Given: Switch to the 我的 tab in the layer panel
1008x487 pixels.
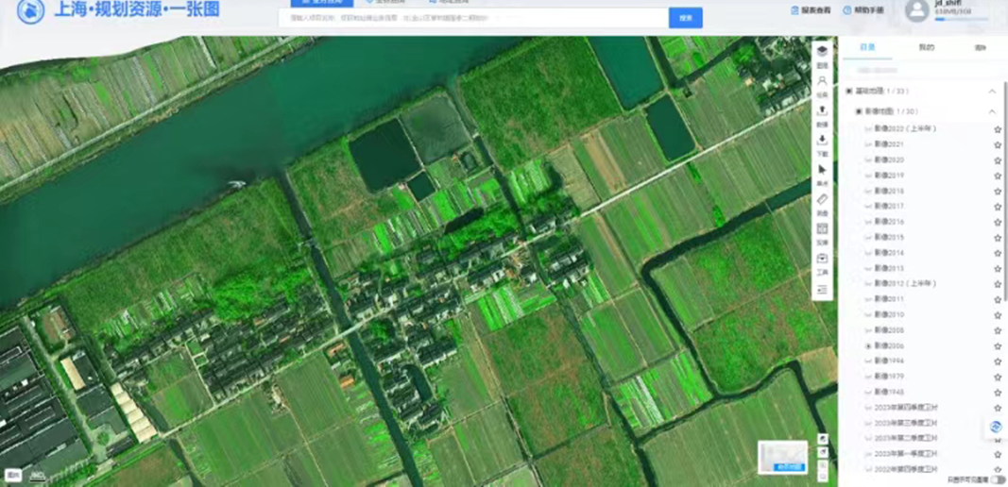Looking at the screenshot, I should click(x=926, y=47).
